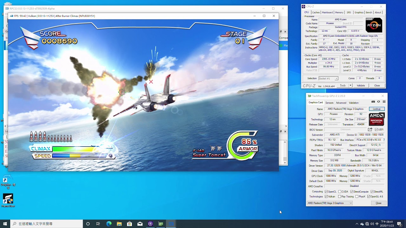Open Task View from the taskbar
The image size is (406, 228).
tap(98, 224)
